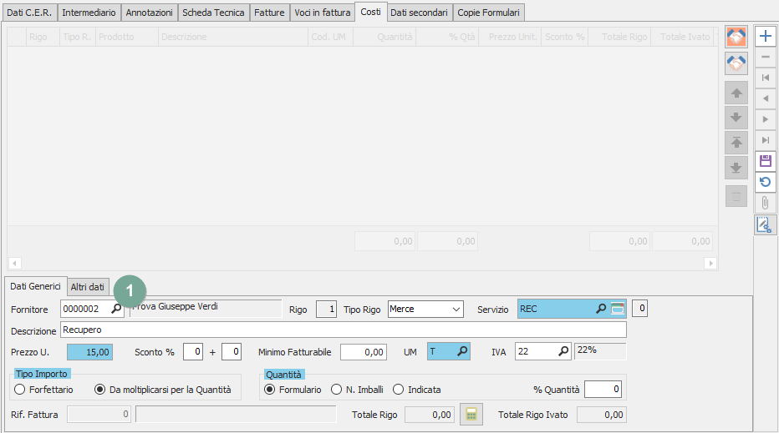Select N. Imballi quantity option
The height and width of the screenshot is (433, 779).
337,390
